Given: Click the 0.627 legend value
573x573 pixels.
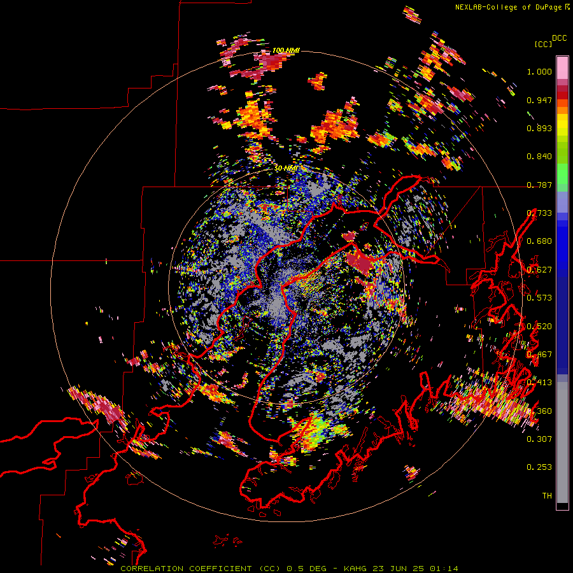Looking at the screenshot, I should 539,270.
